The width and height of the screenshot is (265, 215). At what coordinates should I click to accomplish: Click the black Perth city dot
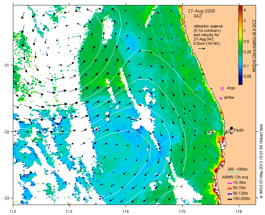click(x=232, y=128)
